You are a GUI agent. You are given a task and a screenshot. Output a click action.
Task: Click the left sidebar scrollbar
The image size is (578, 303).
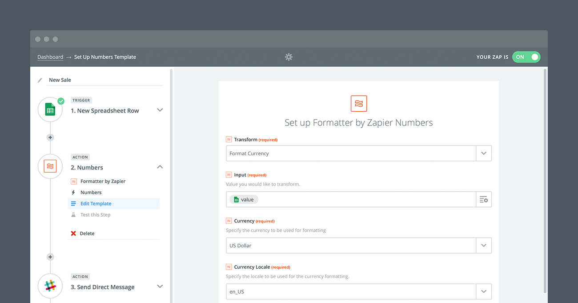pyautogui.click(x=171, y=186)
